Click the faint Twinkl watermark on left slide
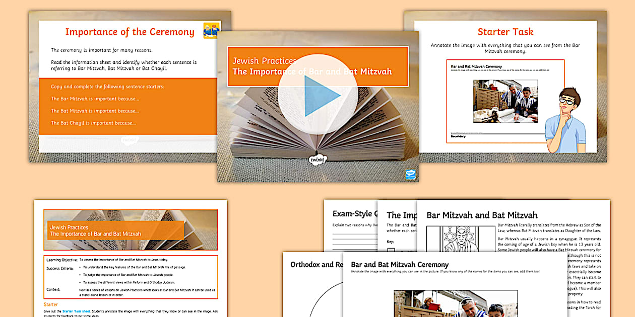 (130, 141)
